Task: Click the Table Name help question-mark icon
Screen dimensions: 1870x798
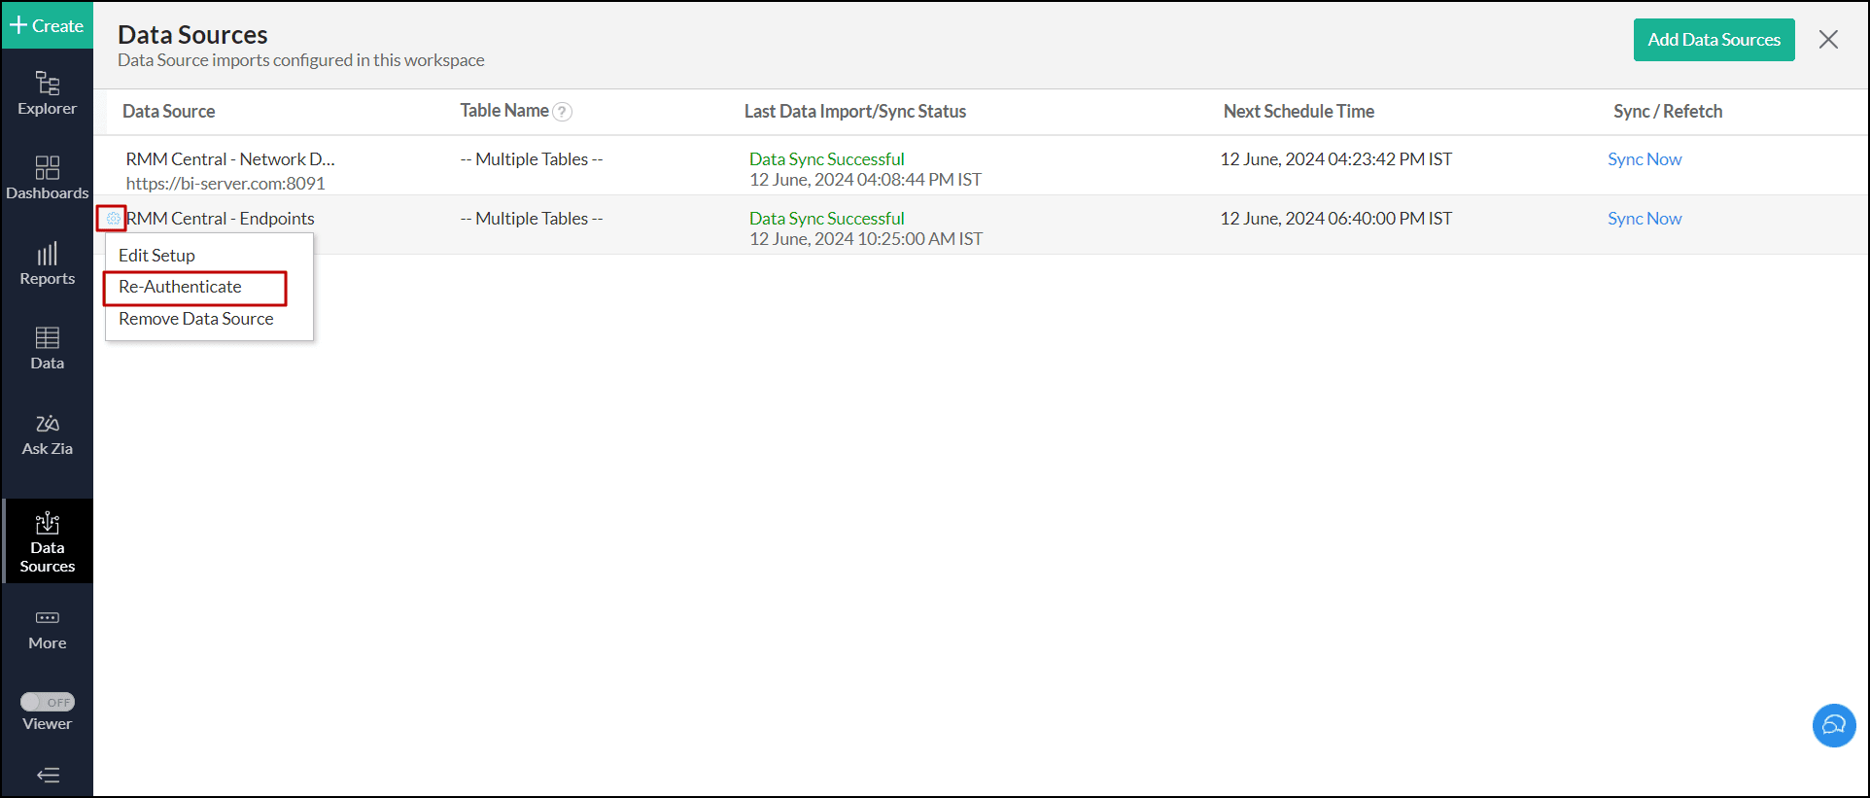Action: [x=562, y=112]
